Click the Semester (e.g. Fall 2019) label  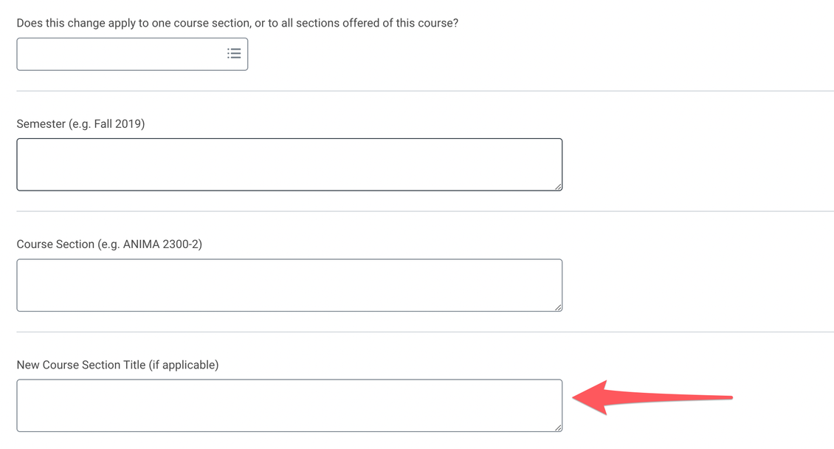point(81,123)
